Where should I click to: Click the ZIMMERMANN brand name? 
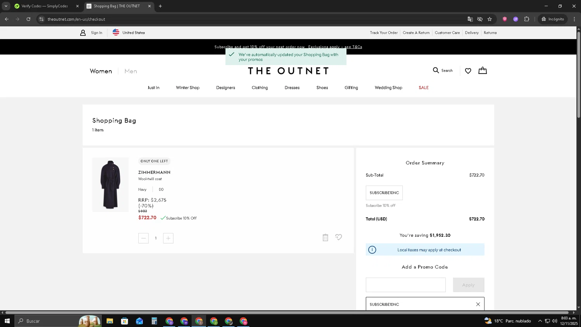coord(154,172)
